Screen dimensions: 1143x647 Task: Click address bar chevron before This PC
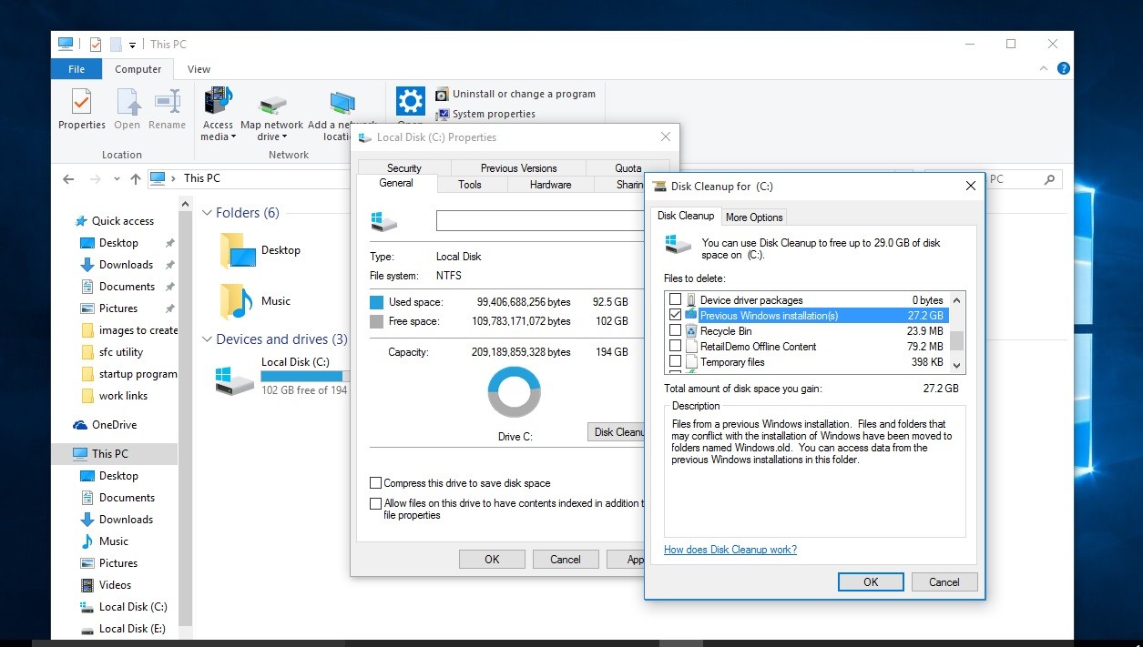pyautogui.click(x=174, y=178)
